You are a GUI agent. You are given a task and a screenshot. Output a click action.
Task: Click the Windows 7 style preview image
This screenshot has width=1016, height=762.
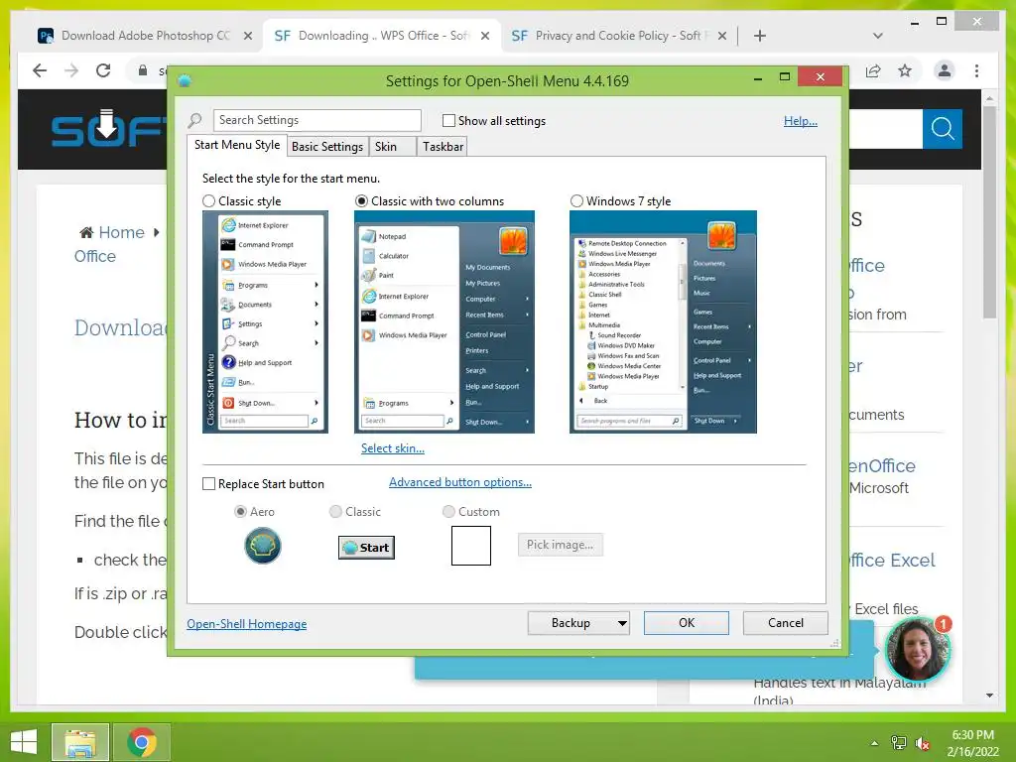(x=663, y=322)
